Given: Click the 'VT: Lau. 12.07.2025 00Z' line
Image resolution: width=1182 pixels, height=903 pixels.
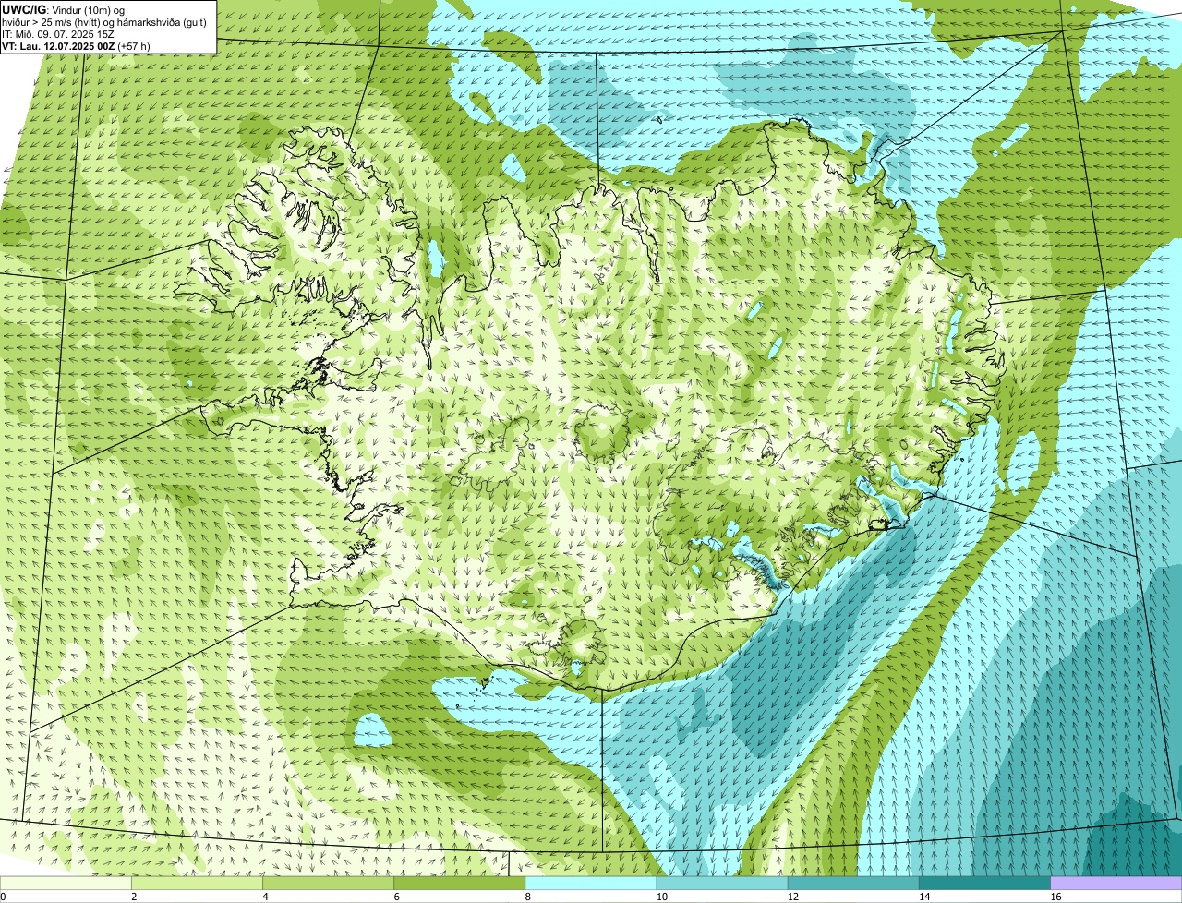Looking at the screenshot, I should point(77,46).
